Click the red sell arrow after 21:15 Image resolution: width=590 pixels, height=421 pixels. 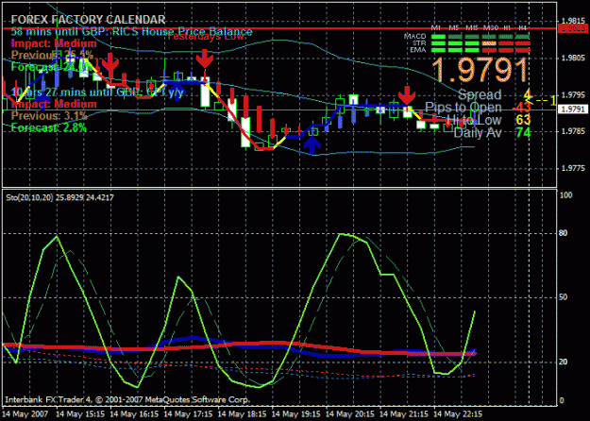pyautogui.click(x=407, y=95)
